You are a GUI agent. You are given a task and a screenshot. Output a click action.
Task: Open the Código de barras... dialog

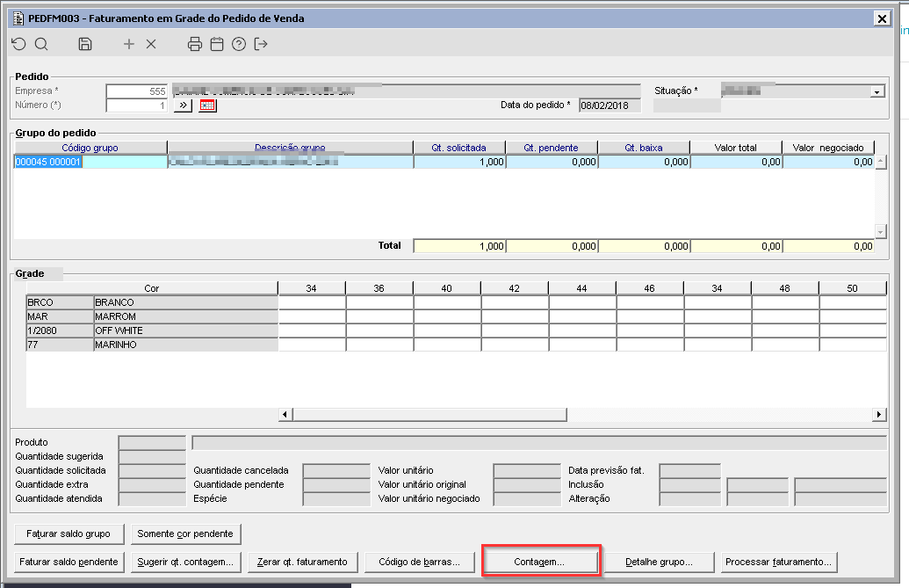point(420,562)
